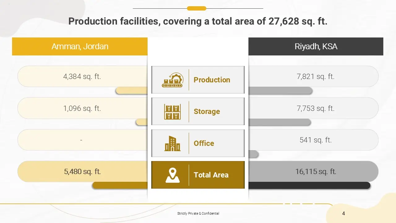
Task: Select the 541 sq. ft. office value
Action: 316,140
